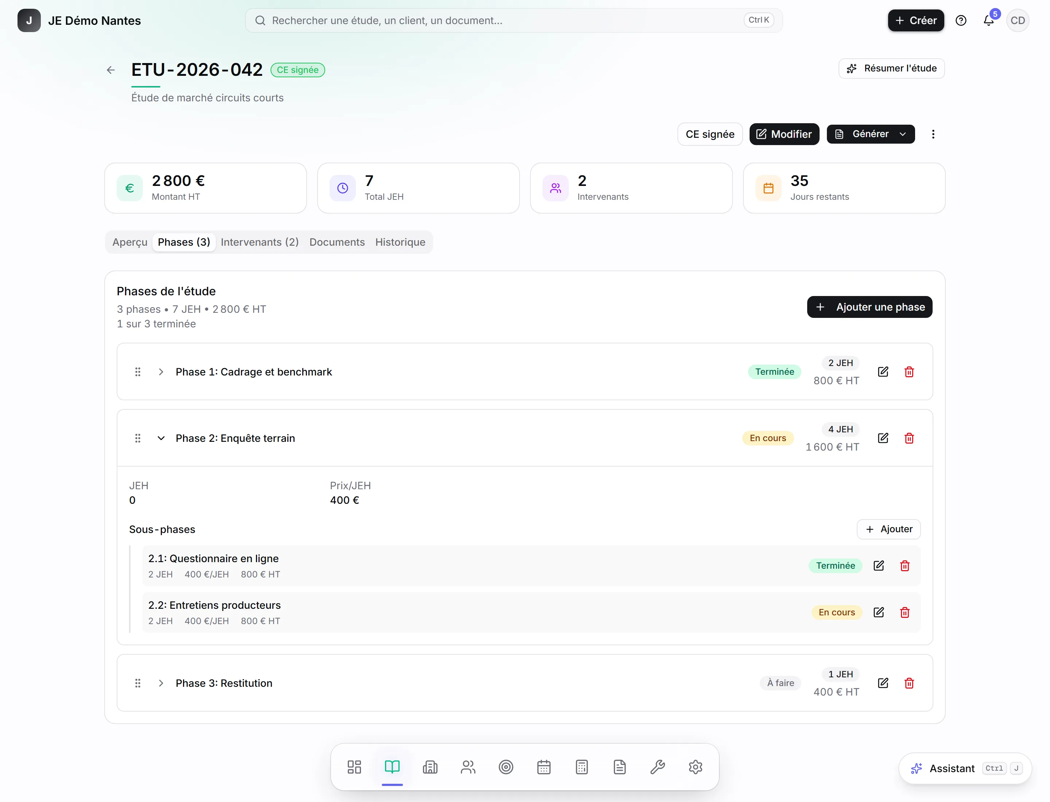Expand Phase 3 Restitution chevron

point(161,683)
